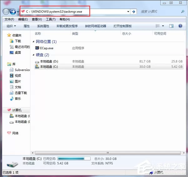The width and height of the screenshot is (188, 177).
Task: Toggle the preview pane icon
Action: point(171,26)
